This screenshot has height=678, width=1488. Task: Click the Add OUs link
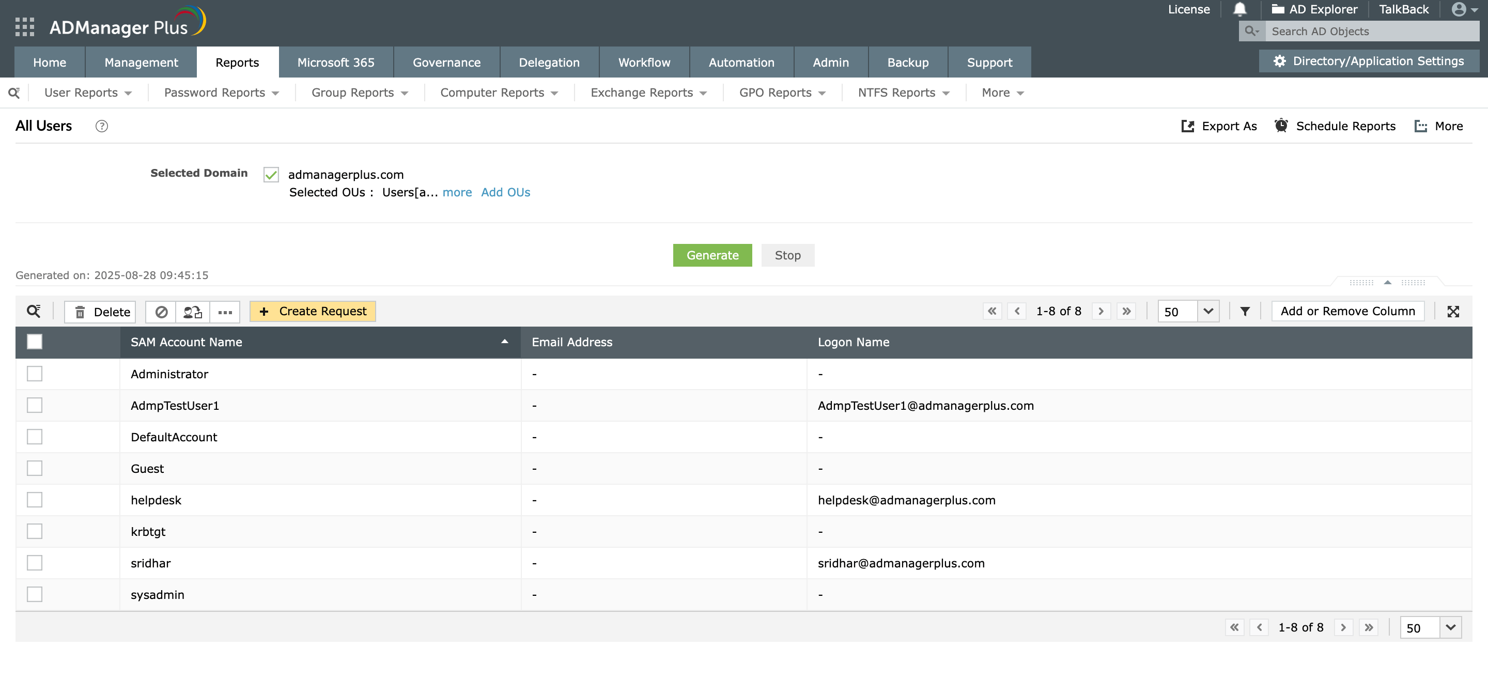coord(505,192)
